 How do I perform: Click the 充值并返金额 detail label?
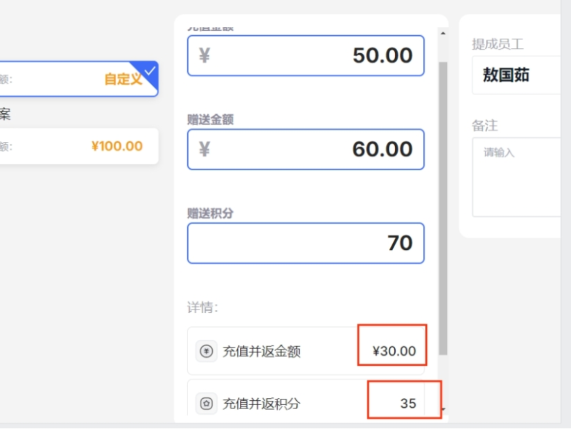261,352
